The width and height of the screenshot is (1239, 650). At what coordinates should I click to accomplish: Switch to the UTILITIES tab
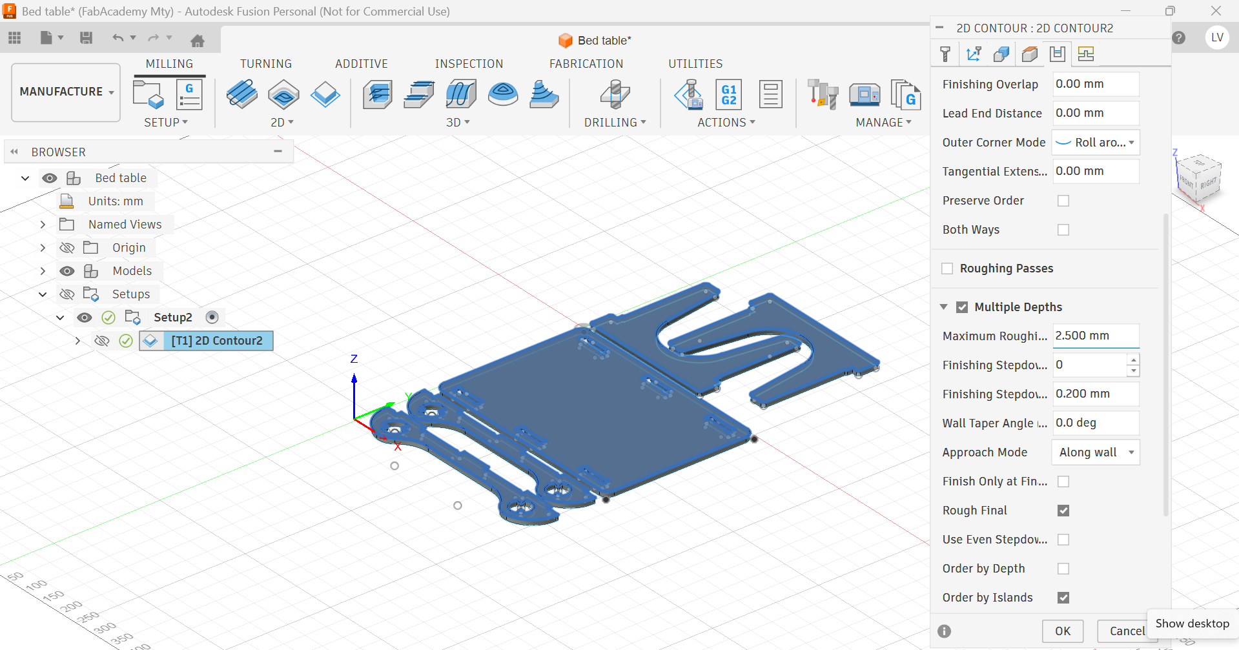click(695, 64)
